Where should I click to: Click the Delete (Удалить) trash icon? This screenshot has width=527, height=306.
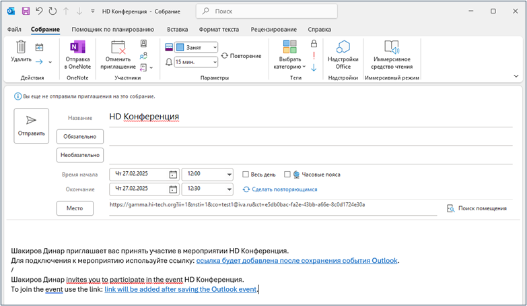tap(21, 48)
